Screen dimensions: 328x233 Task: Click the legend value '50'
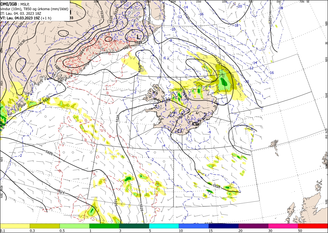tap(300, 231)
